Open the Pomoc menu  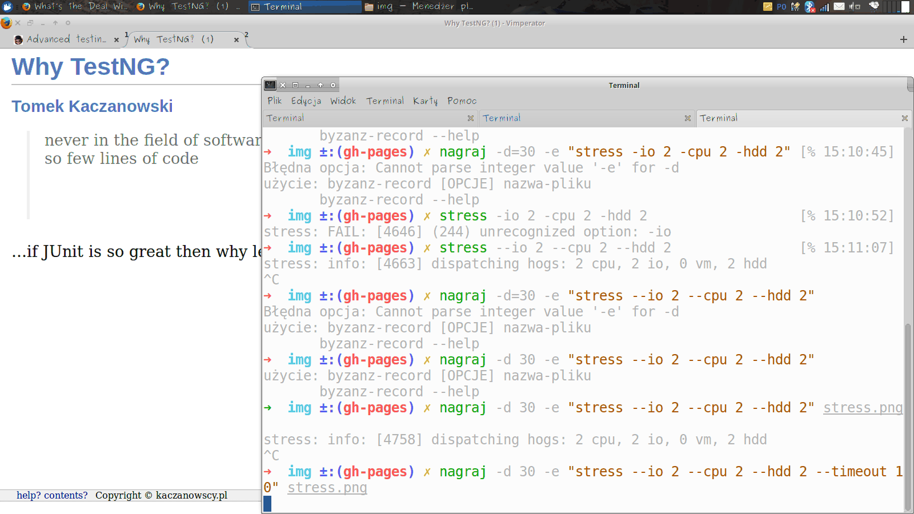pos(462,101)
